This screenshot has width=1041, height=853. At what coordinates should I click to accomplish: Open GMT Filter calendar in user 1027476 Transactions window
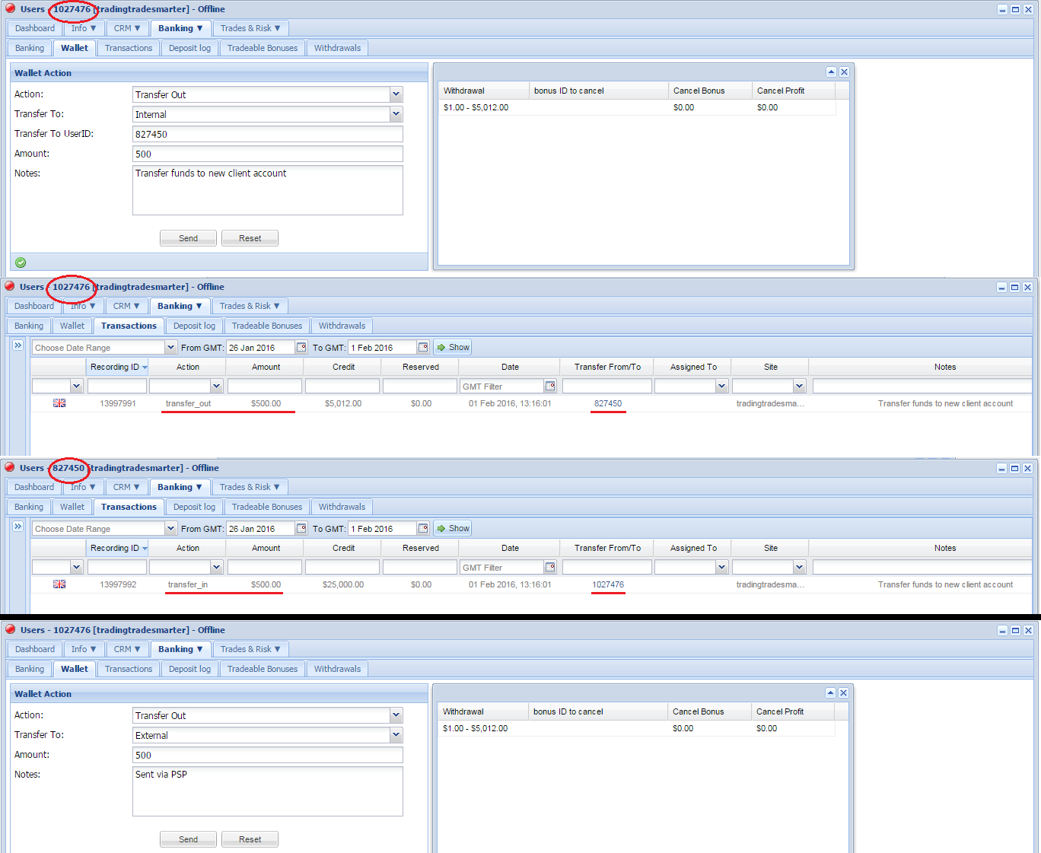(550, 387)
